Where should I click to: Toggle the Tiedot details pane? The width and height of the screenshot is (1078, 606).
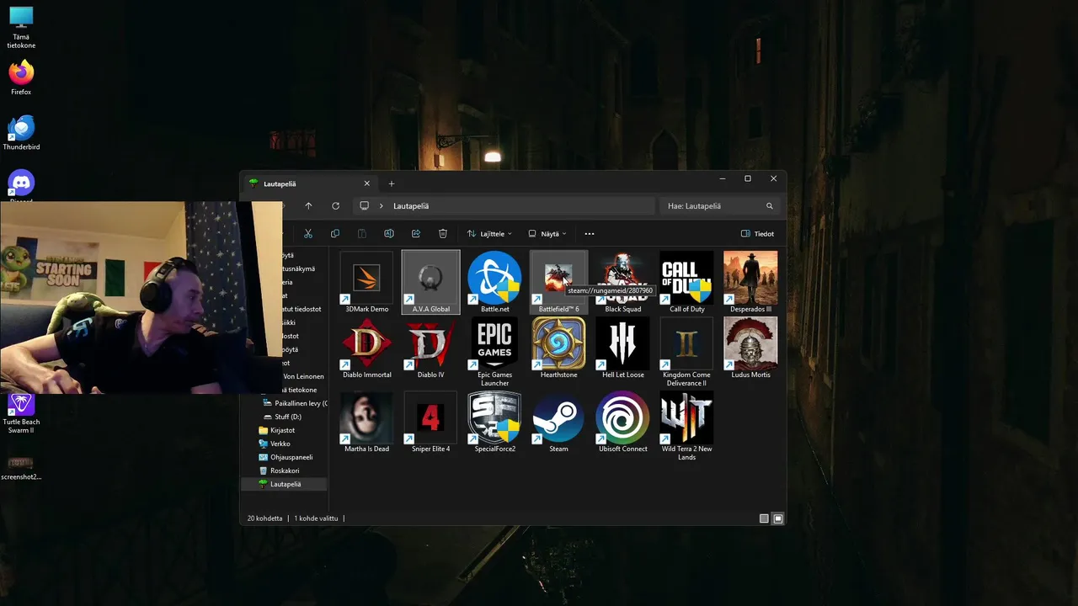point(757,233)
